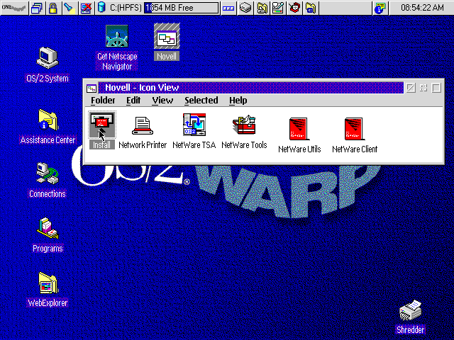Click the shutdown computer icon with red X

click(x=86, y=8)
